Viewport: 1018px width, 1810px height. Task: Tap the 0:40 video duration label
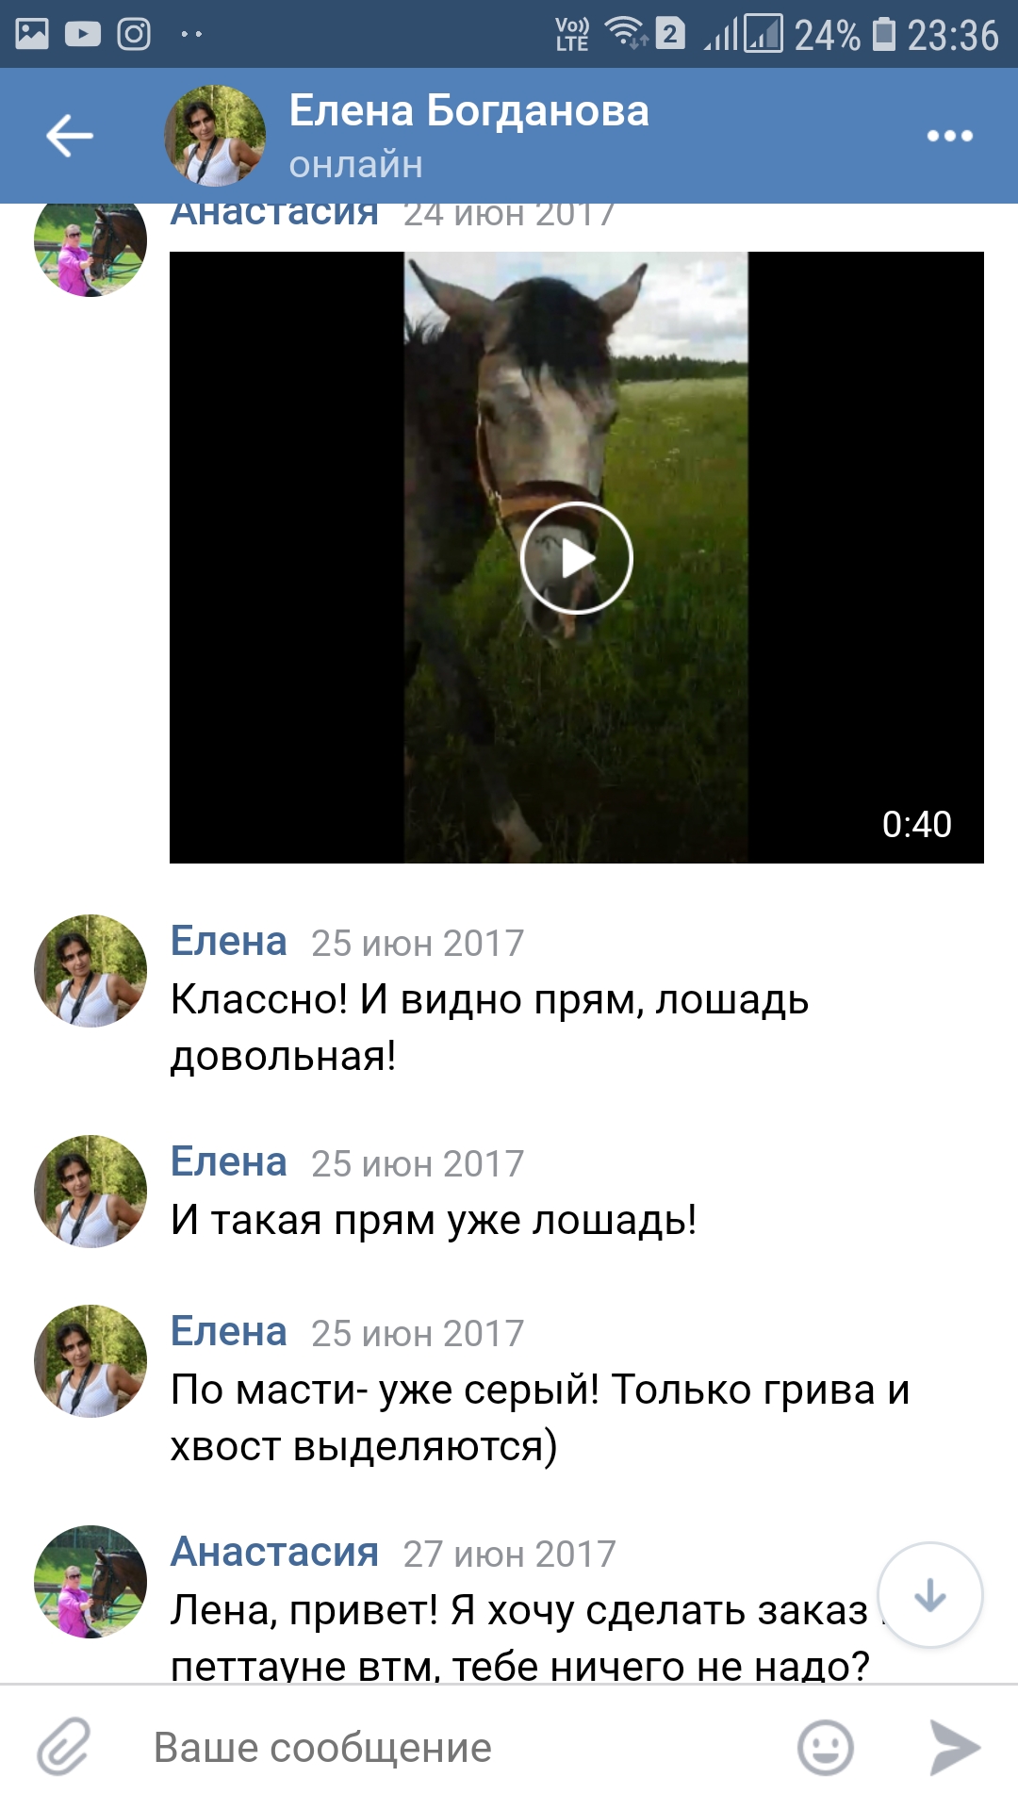click(916, 824)
